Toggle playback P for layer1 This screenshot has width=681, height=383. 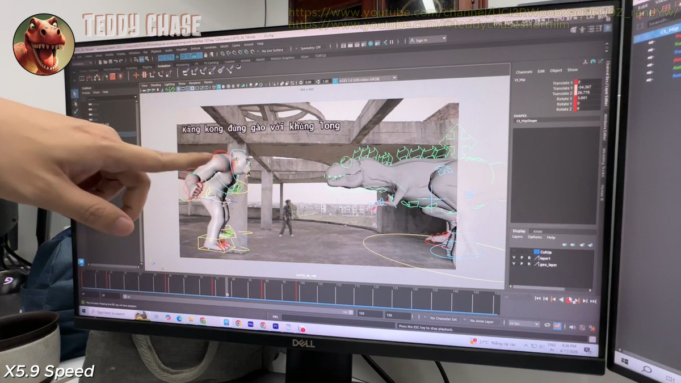[x=522, y=258]
